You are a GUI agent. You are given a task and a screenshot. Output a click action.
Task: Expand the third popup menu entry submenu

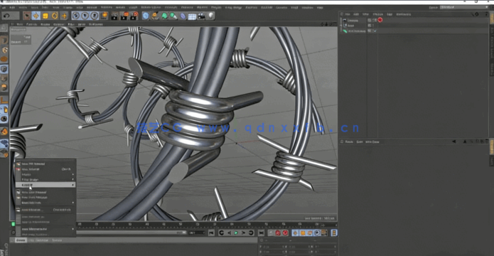point(45,174)
